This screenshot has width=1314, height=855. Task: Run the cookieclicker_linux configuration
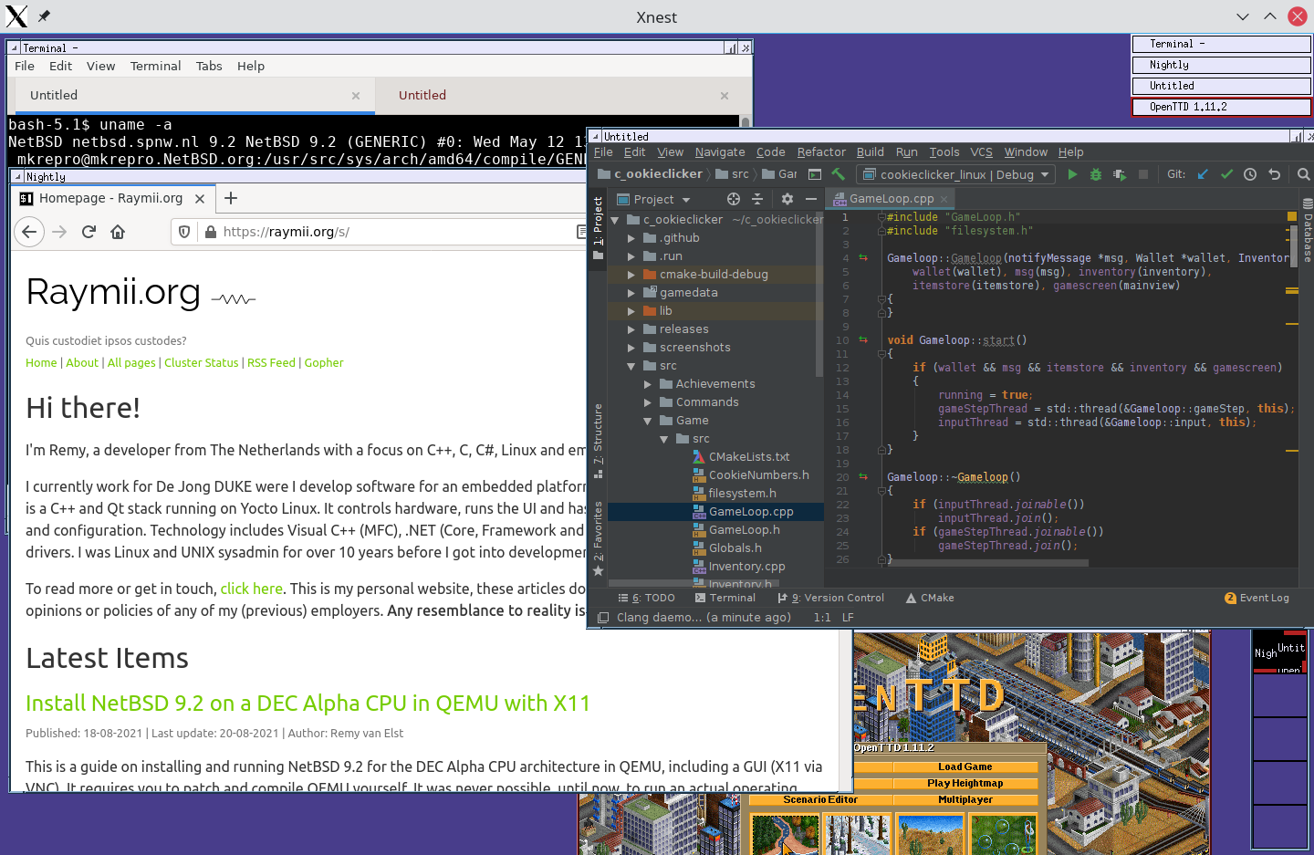1071,174
